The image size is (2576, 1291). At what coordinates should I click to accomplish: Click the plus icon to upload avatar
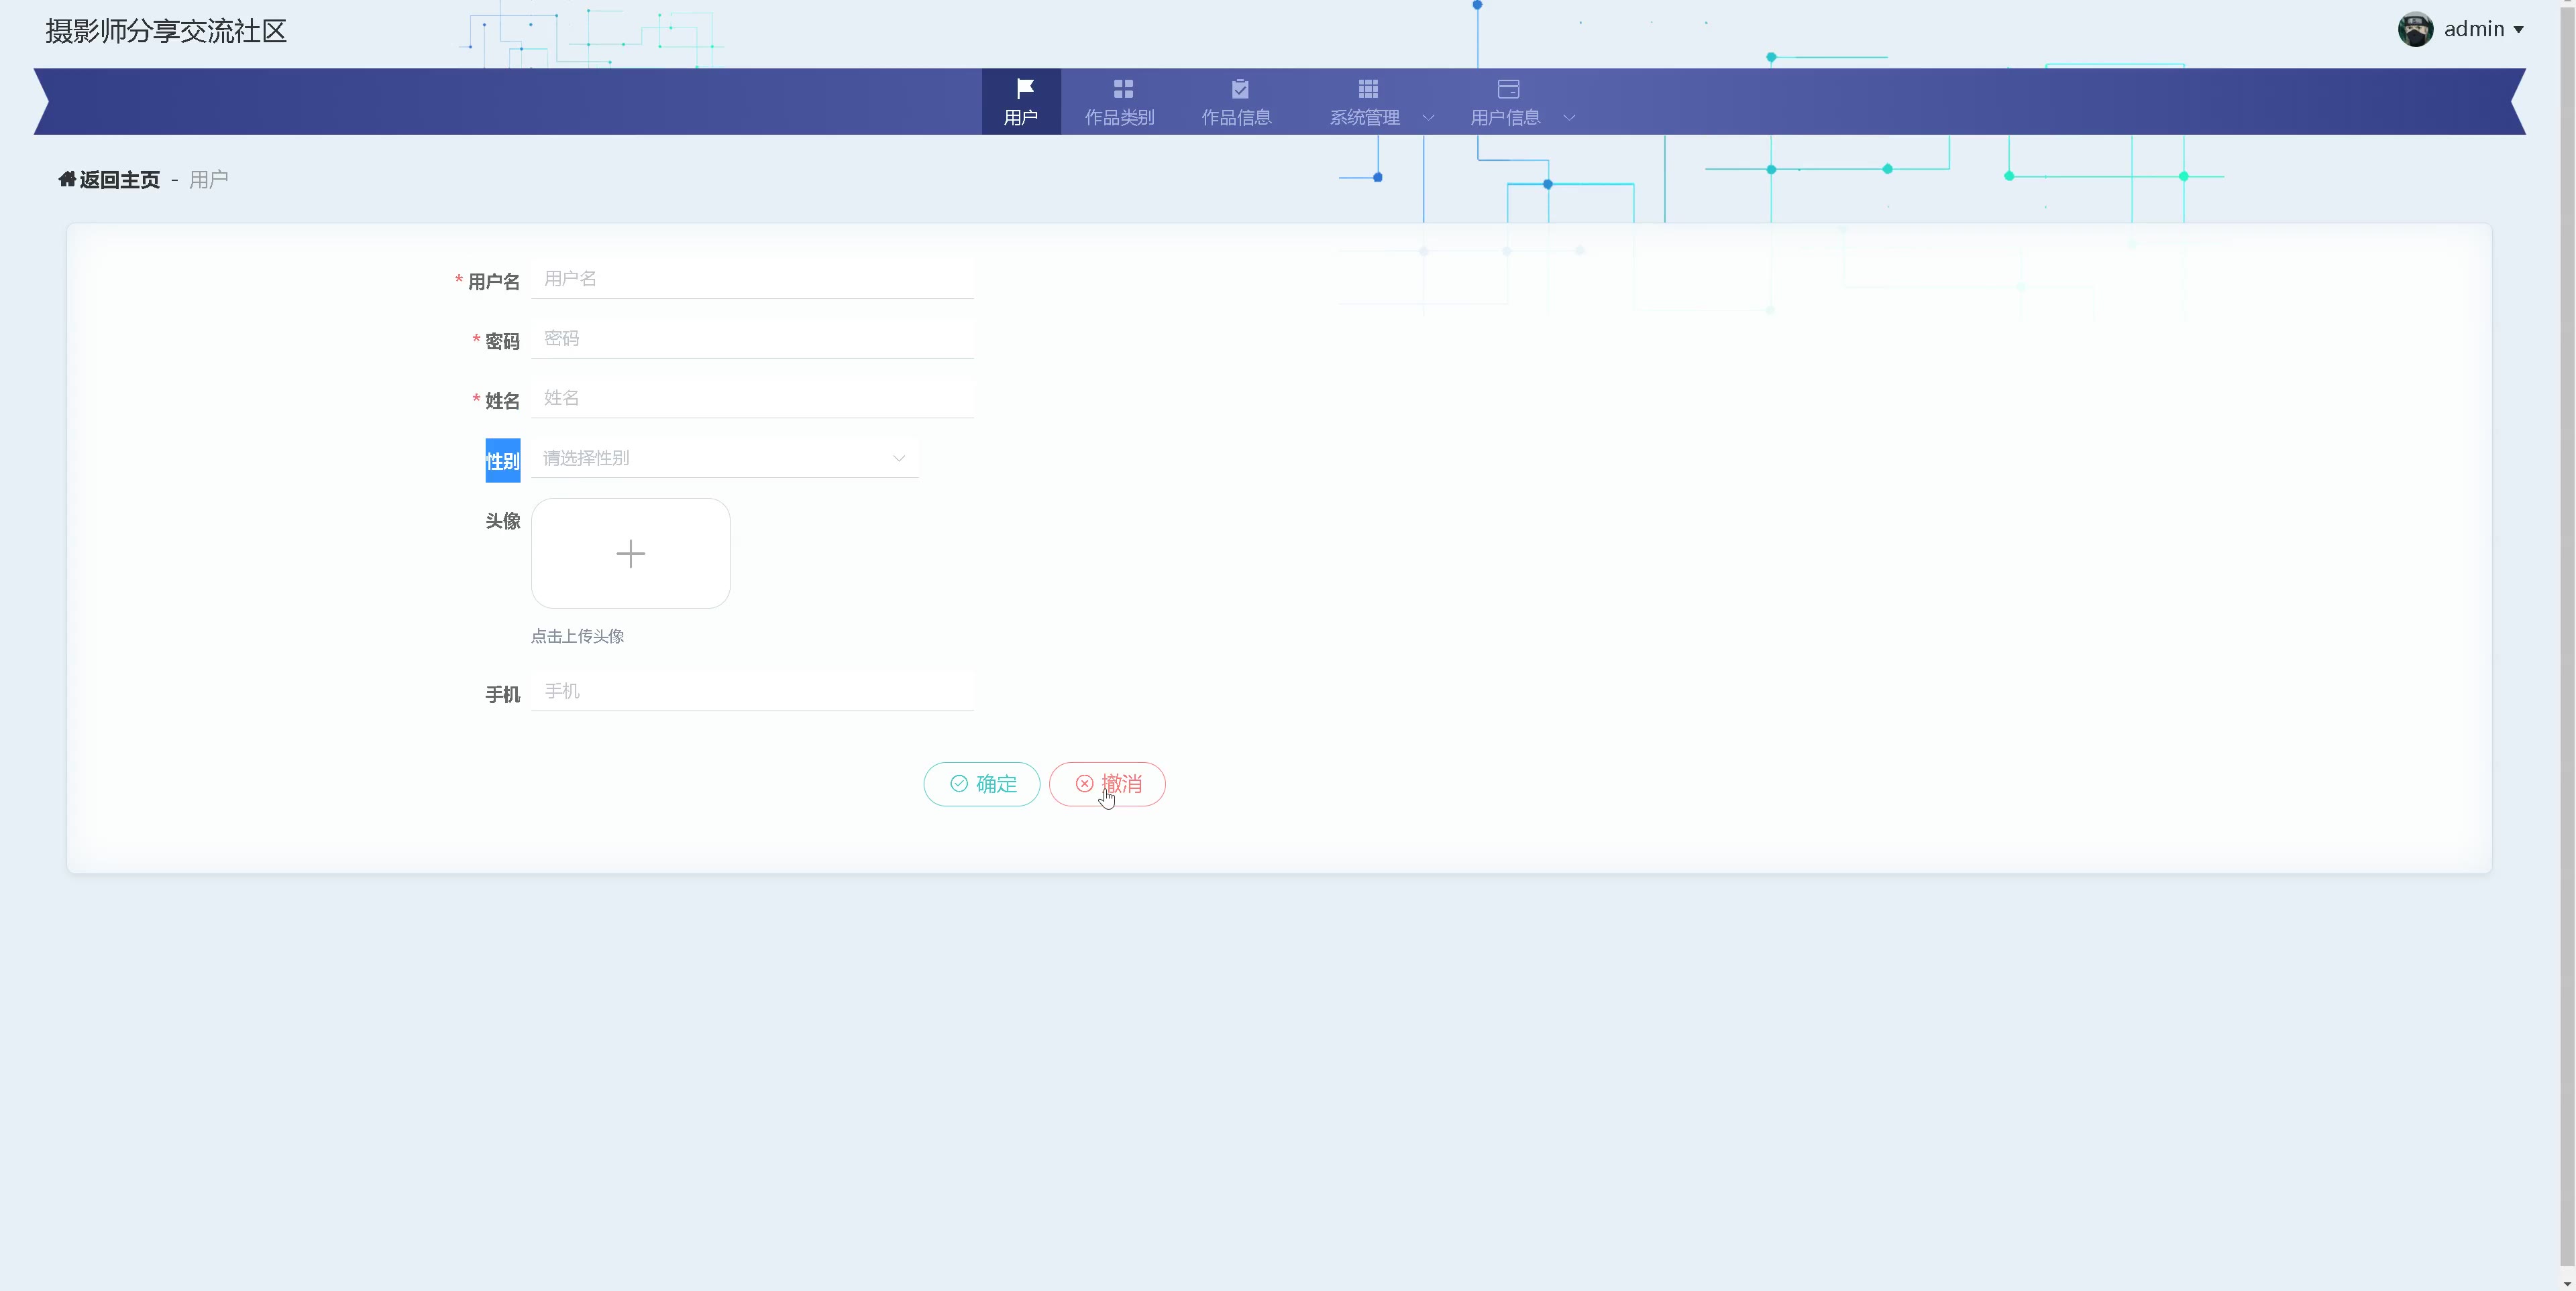click(x=630, y=554)
